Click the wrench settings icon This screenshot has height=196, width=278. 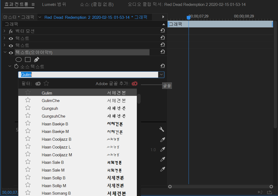pos(162,129)
